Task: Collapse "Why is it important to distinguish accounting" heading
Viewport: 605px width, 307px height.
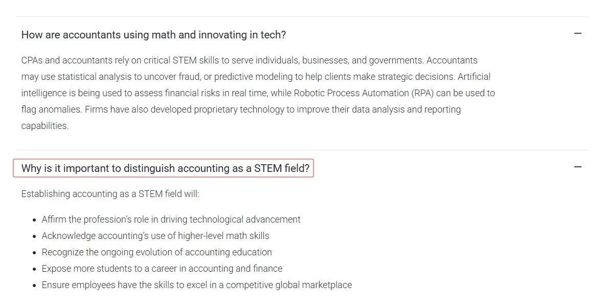Action: 165,168
